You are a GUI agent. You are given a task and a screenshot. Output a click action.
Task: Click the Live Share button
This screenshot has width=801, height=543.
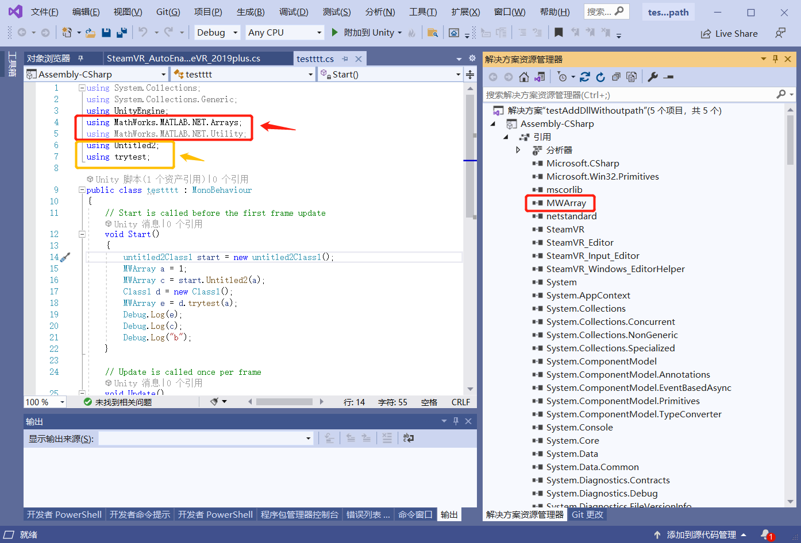tap(729, 34)
